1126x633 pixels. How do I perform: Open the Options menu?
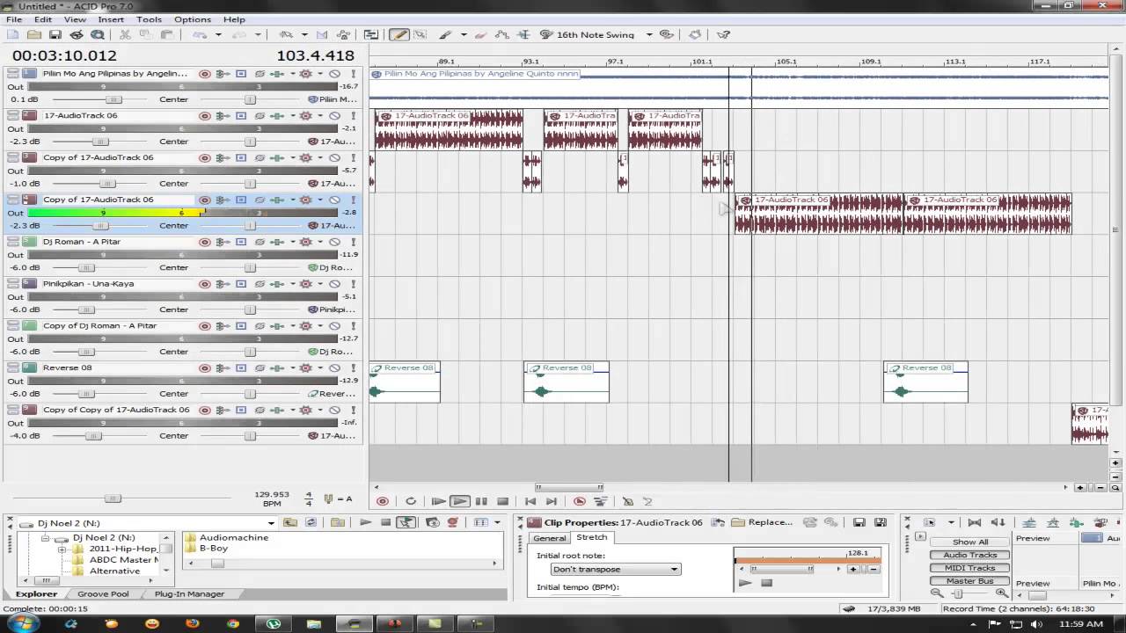[x=192, y=19]
